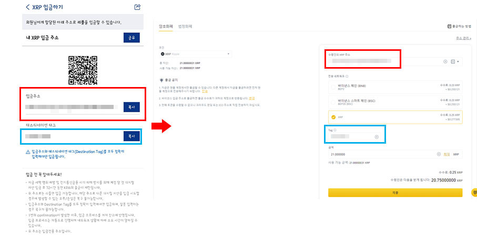
Task: Click the 내 XRP 입금 주소 heading
Action: [x=42, y=38]
